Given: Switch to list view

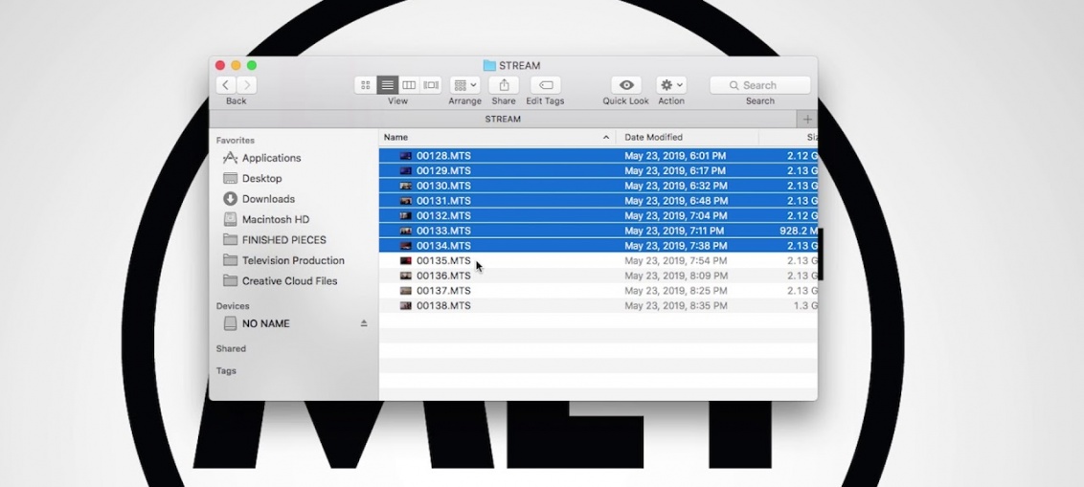Looking at the screenshot, I should coord(387,85).
